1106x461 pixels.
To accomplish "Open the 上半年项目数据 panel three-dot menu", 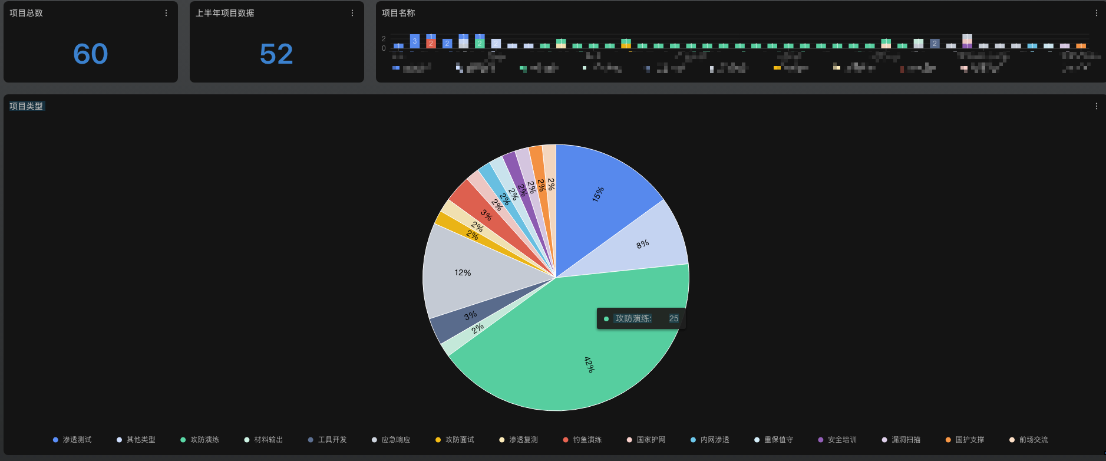I will pos(352,13).
